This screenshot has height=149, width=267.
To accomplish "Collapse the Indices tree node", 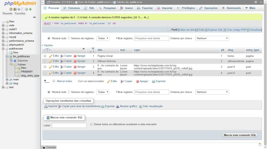I will click(x=11, y=64).
